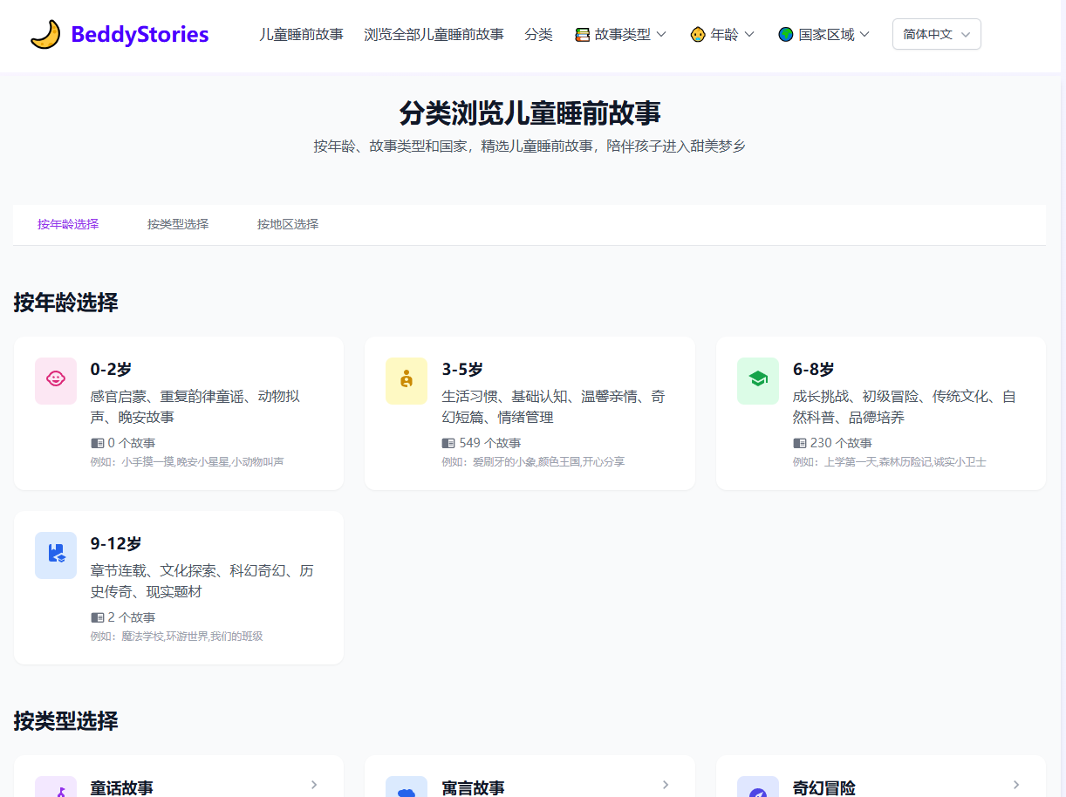Image resolution: width=1066 pixels, height=797 pixels.
Task: Select the 按年龄选择 tab
Action: pyautogui.click(x=68, y=224)
